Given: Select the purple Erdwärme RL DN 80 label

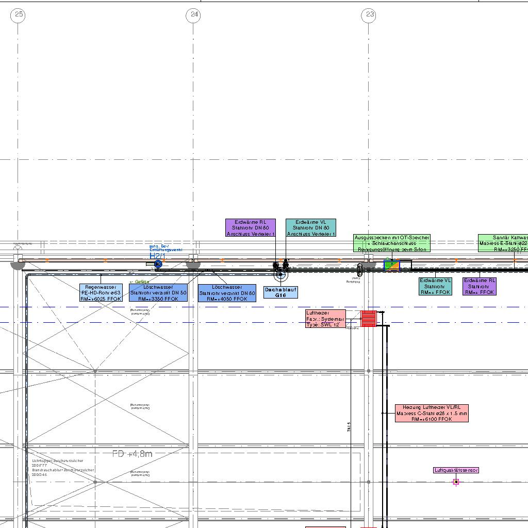Looking at the screenshot, I should tap(250, 228).
